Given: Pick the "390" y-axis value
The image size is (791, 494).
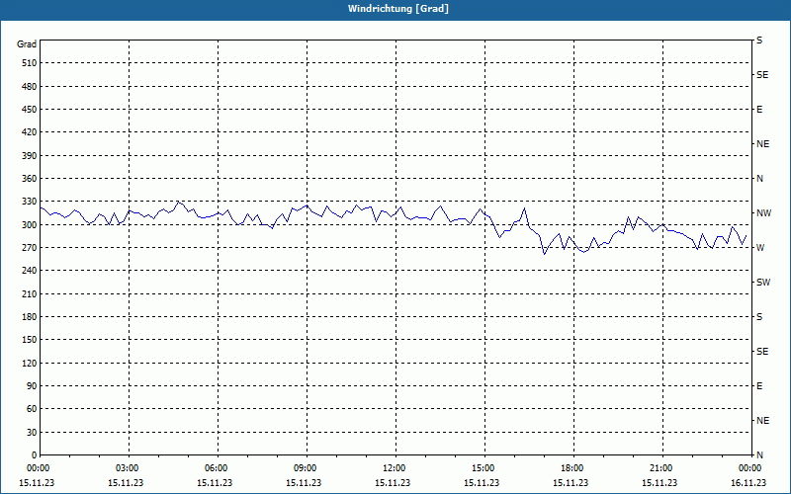Looking at the screenshot, I should [x=30, y=156].
